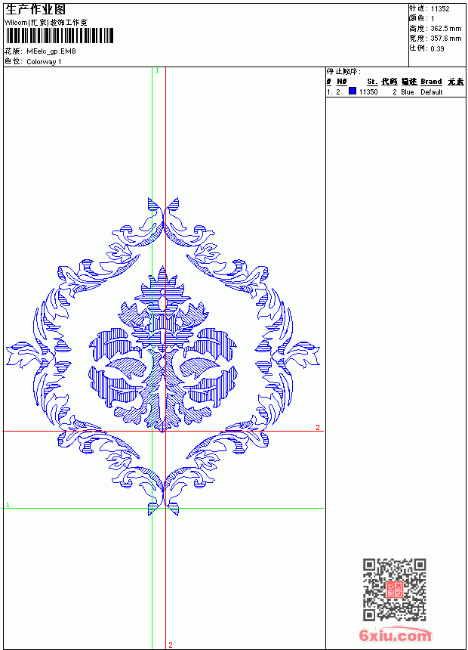
Task: Click the barcode under the studio name
Action: [59, 36]
